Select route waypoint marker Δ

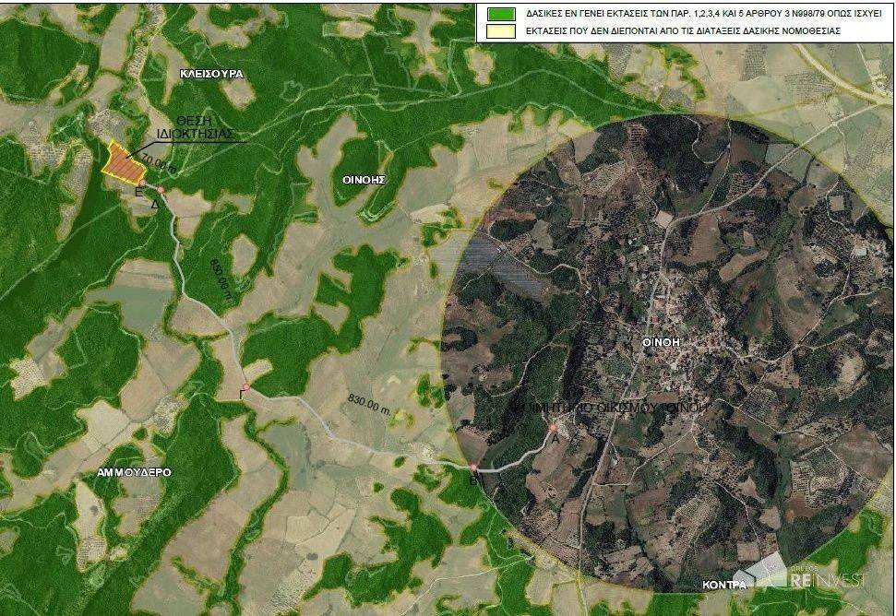pyautogui.click(x=161, y=191)
